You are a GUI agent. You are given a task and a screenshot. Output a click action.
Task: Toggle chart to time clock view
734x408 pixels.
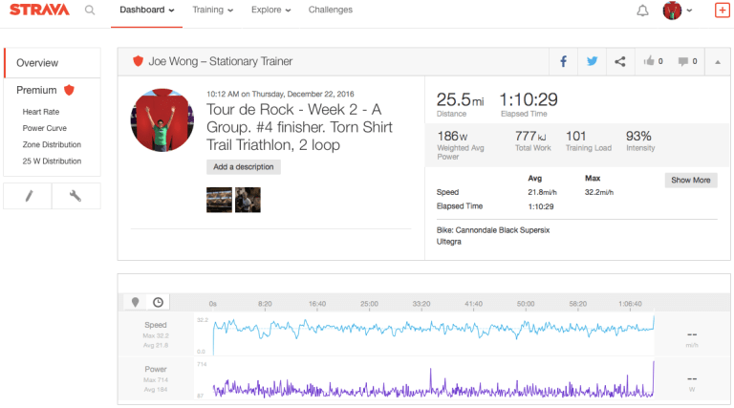[x=158, y=302]
